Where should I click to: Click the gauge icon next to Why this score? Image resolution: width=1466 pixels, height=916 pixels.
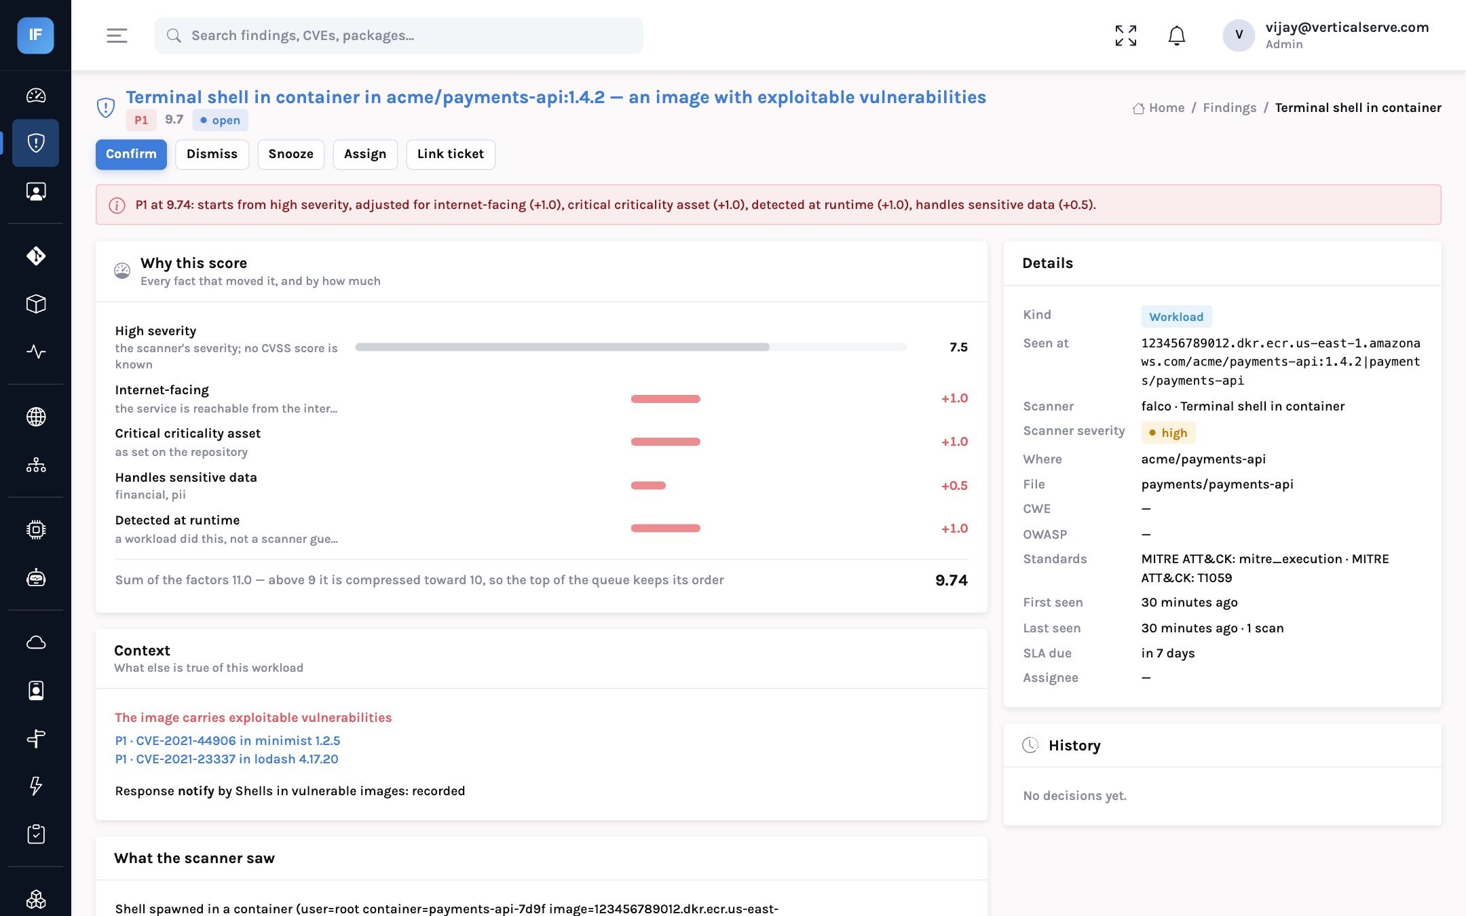(x=122, y=271)
